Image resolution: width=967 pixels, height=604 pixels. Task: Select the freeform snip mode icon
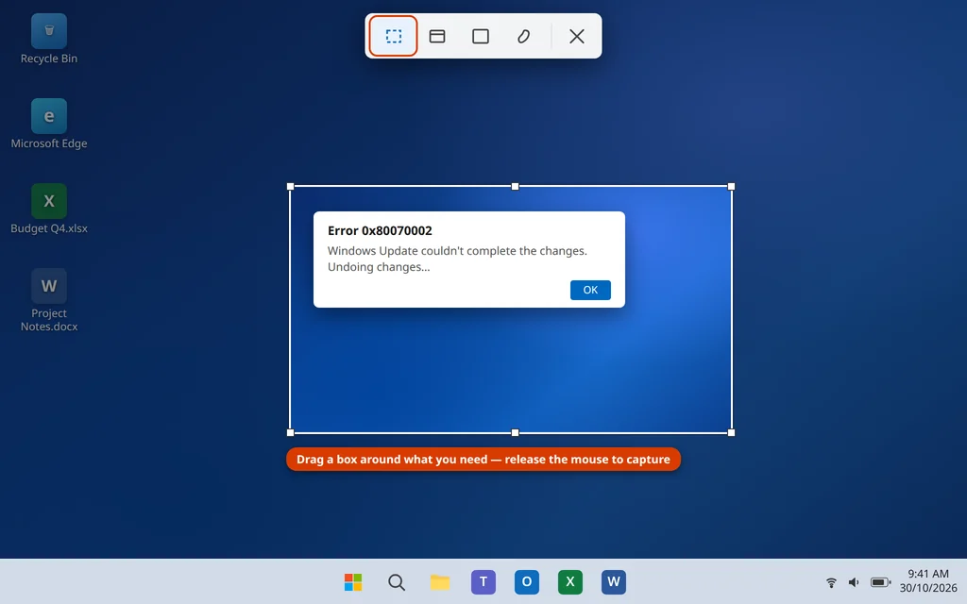click(x=523, y=37)
